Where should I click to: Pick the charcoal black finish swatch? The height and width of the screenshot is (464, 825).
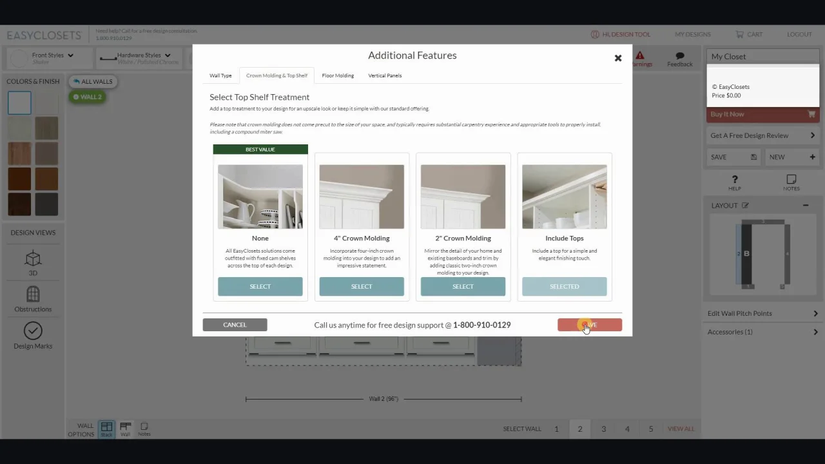point(46,204)
